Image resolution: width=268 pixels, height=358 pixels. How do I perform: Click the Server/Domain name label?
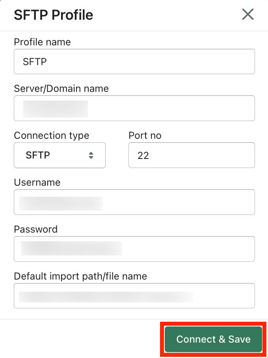[x=61, y=89]
